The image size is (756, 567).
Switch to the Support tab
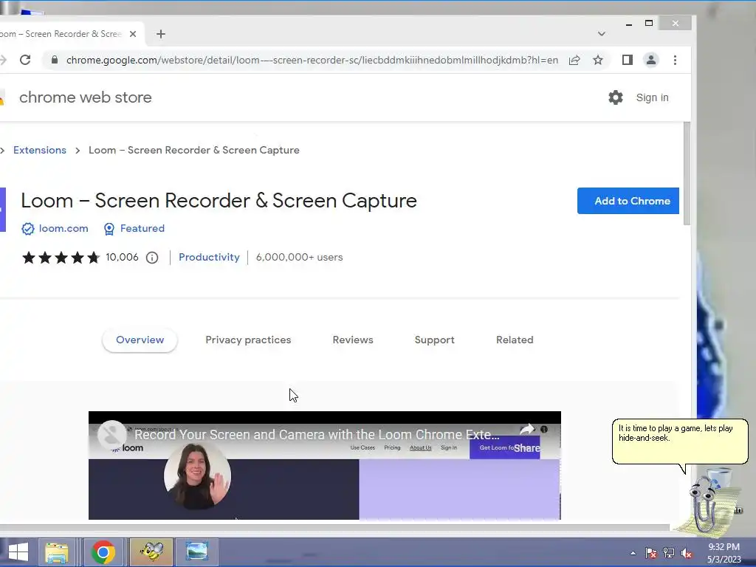pos(434,340)
